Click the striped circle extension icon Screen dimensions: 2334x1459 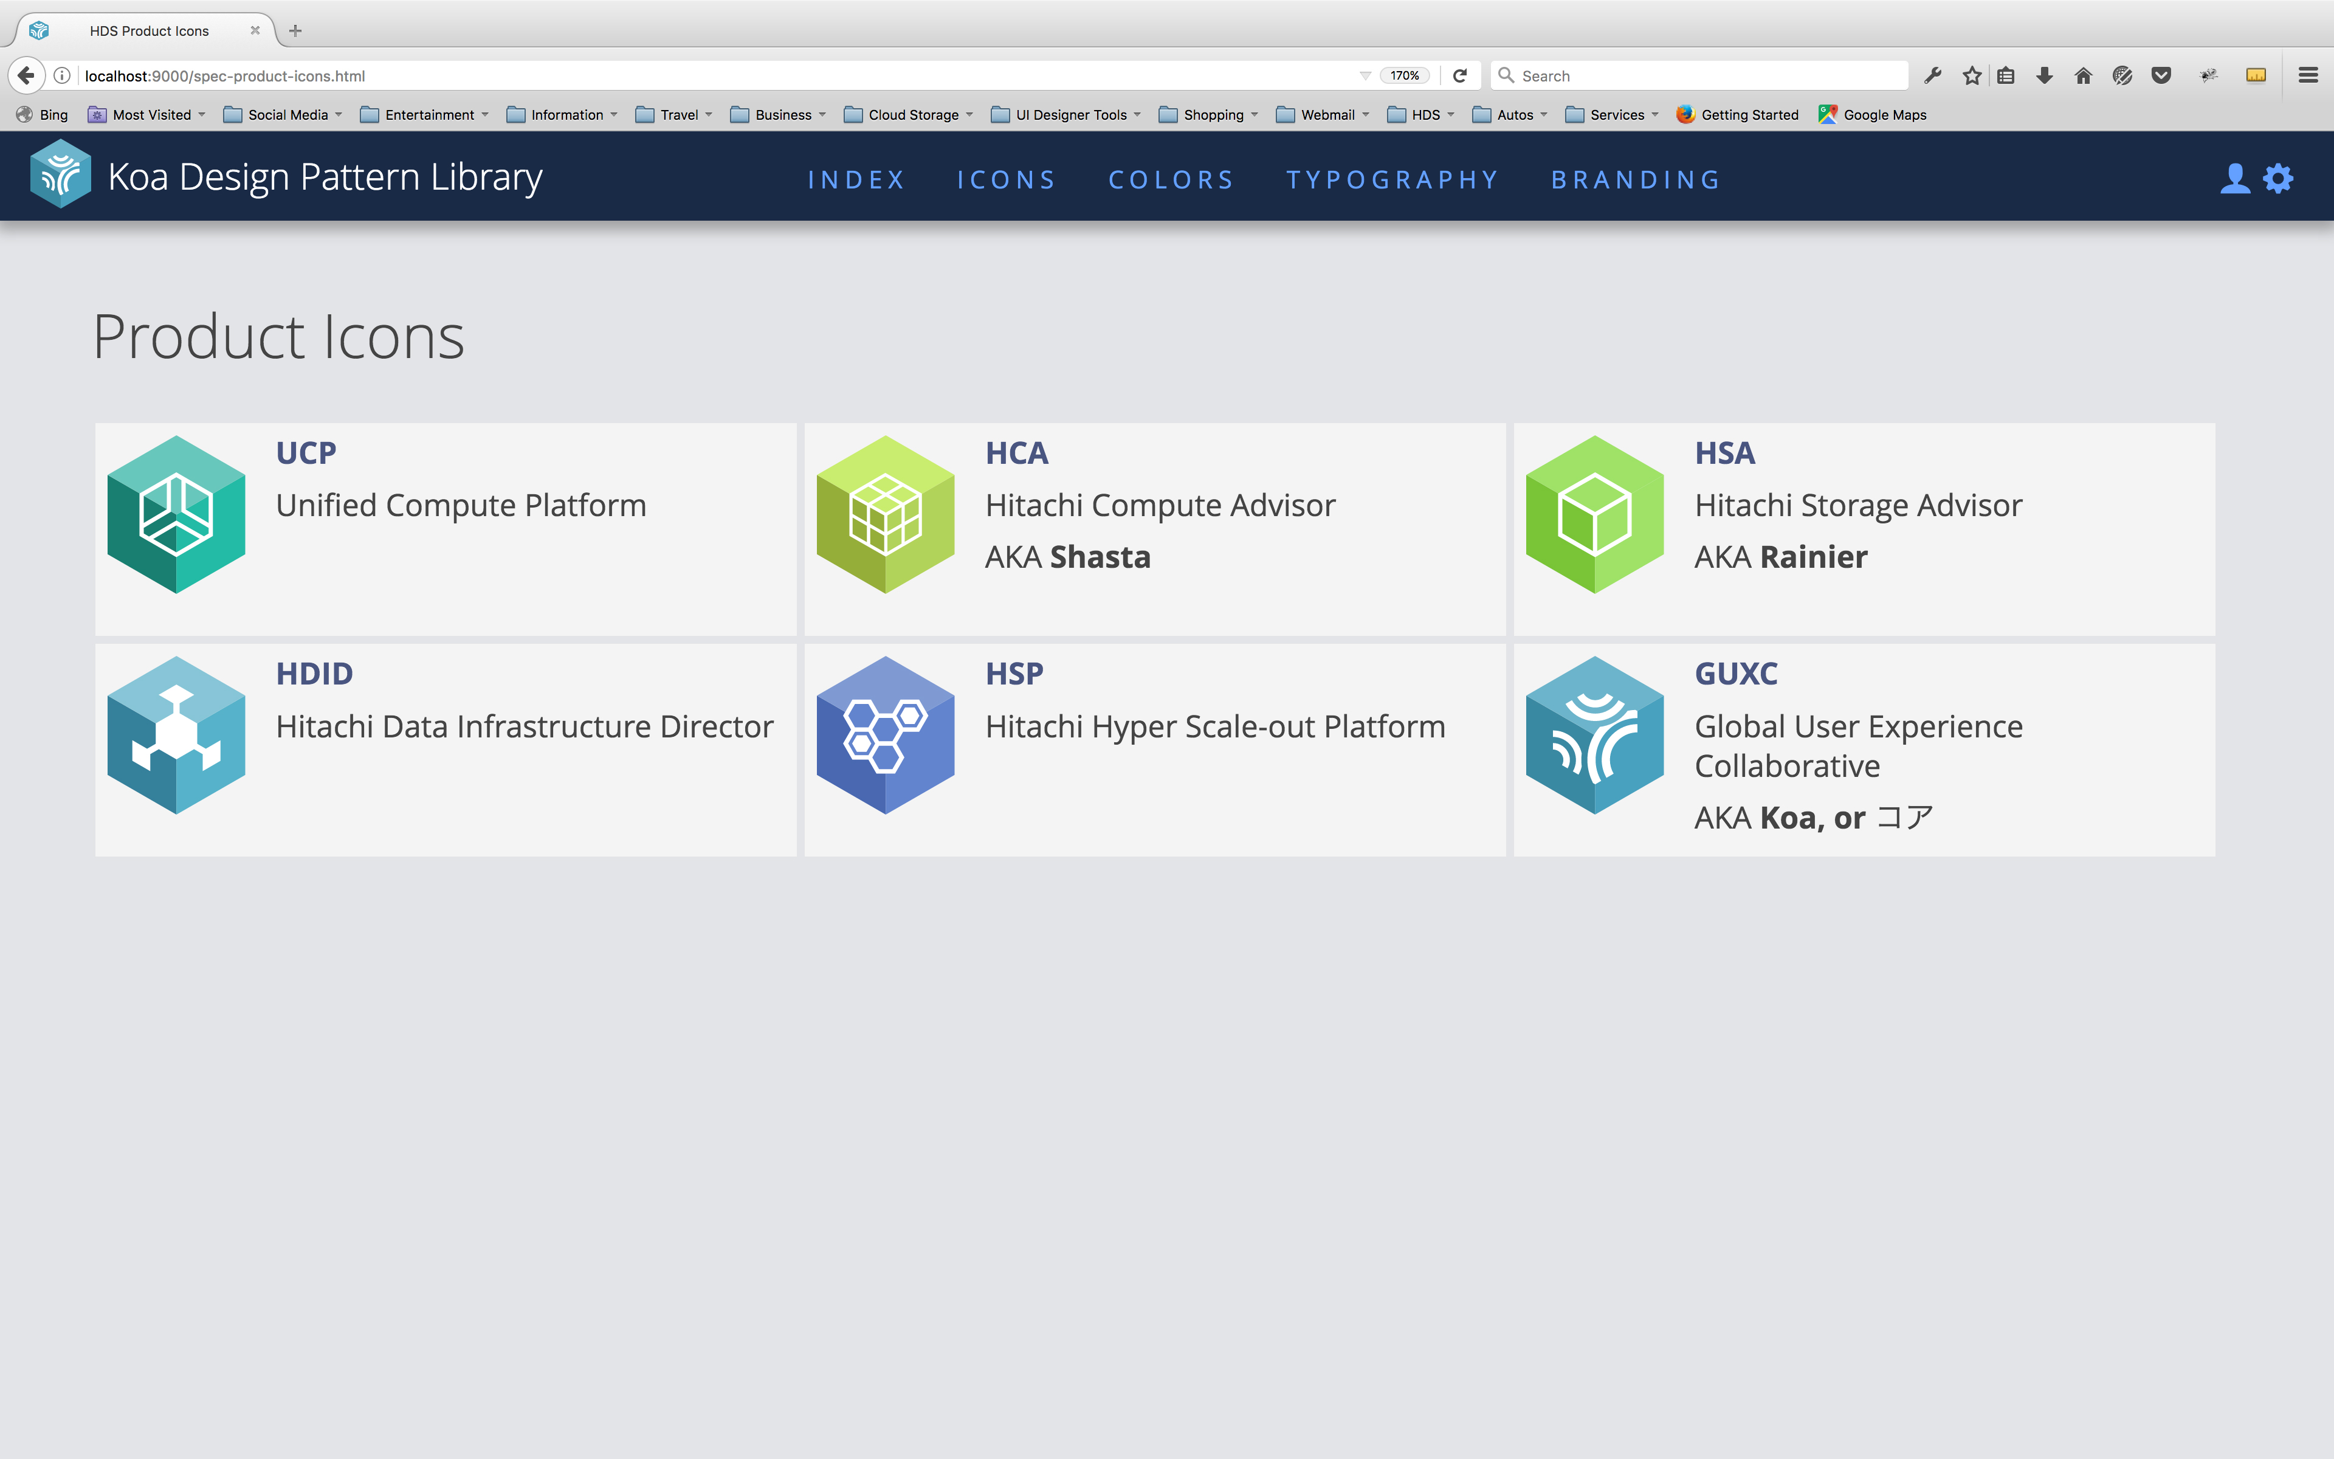point(2122,75)
